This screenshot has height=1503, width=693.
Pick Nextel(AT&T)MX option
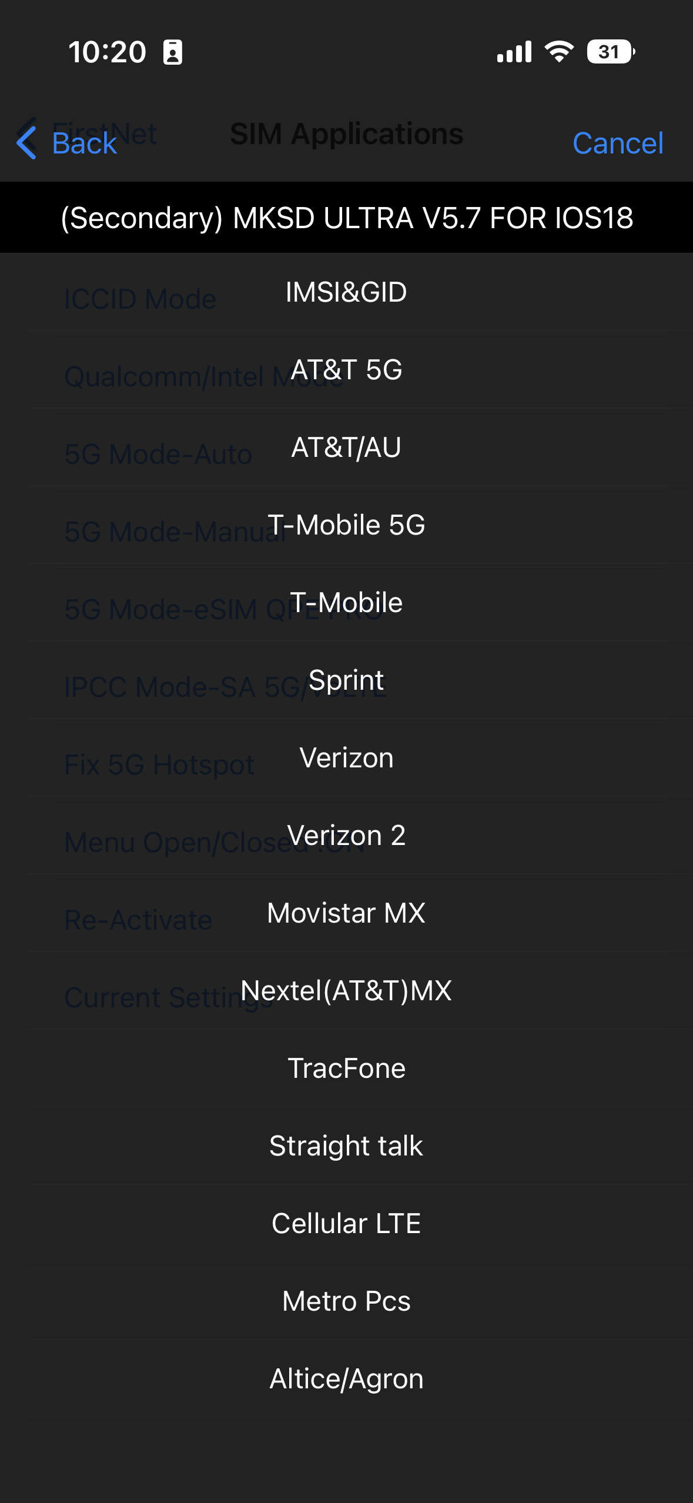pyautogui.click(x=346, y=991)
